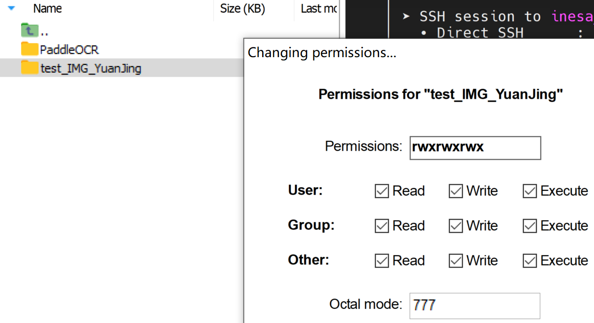Click the Octal mode field showing 777

click(475, 306)
